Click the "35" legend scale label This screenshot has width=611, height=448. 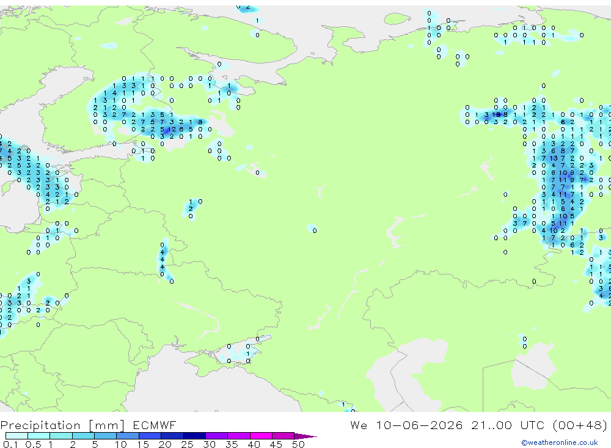coord(232,444)
